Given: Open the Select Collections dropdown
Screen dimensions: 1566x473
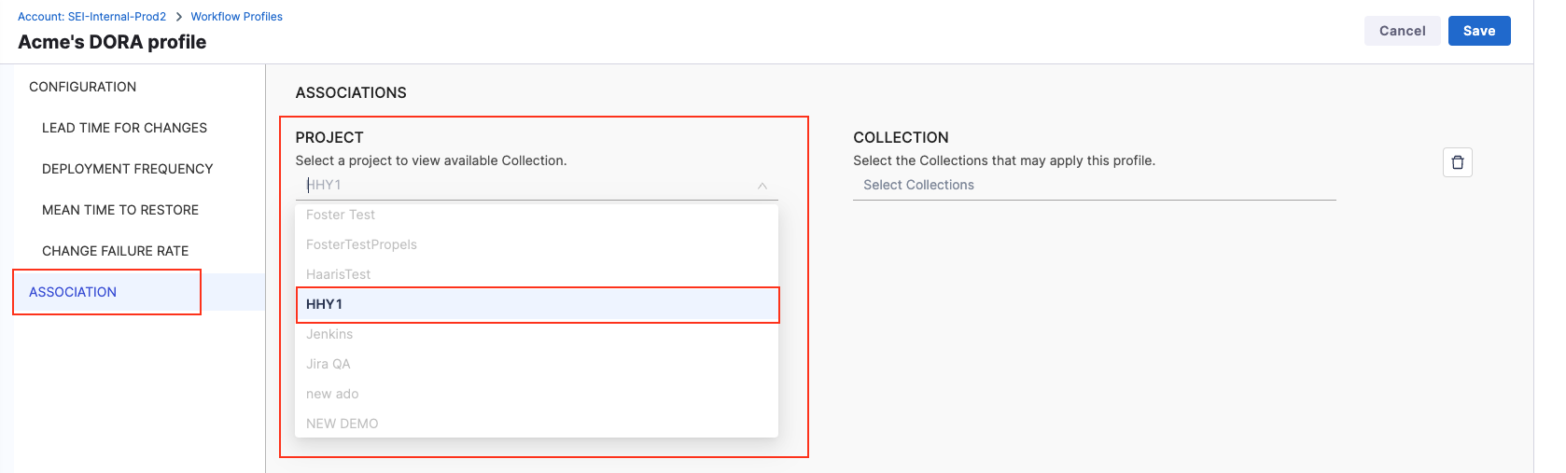Looking at the screenshot, I should coord(1093,185).
